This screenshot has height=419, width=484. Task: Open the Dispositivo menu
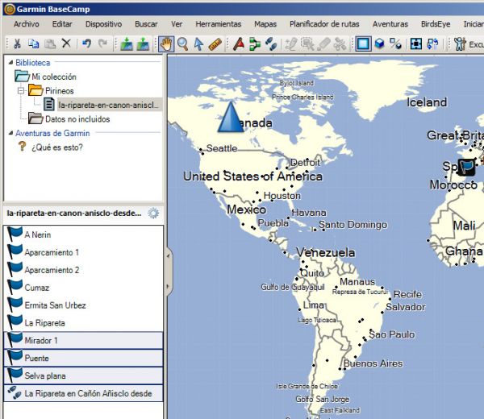[x=104, y=24]
